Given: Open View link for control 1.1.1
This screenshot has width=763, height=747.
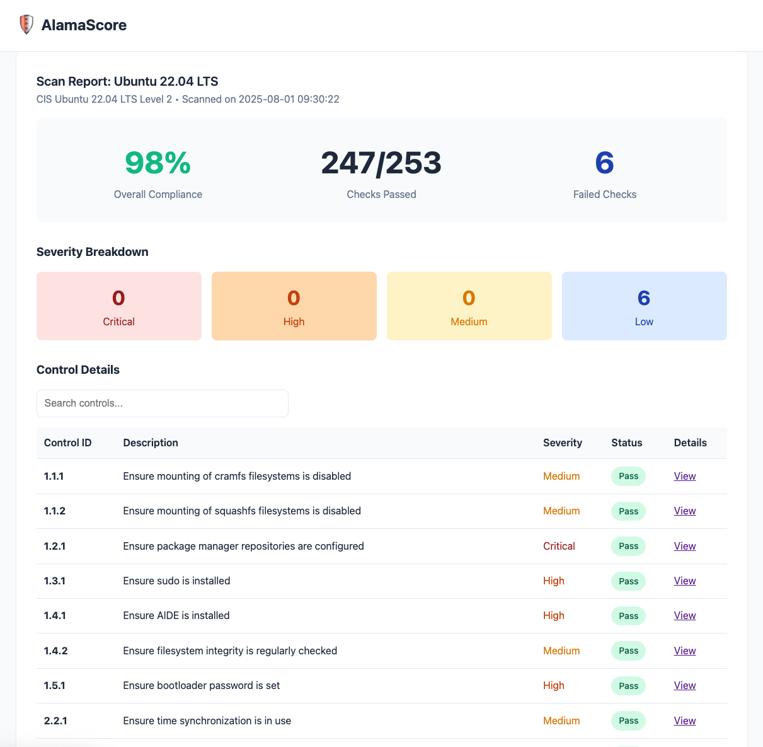Looking at the screenshot, I should coord(685,476).
